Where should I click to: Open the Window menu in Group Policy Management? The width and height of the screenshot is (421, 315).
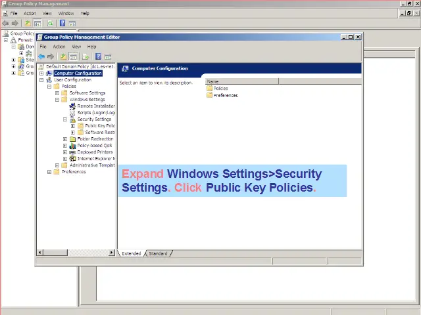[66, 13]
